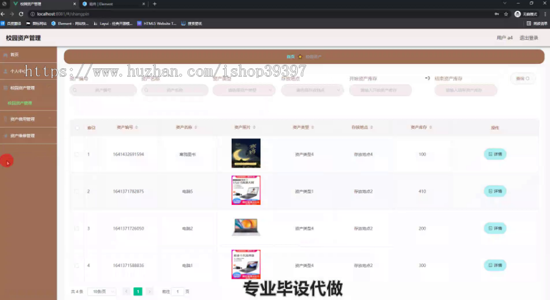Sort by the 资产库存 column arrows
The width and height of the screenshot is (550, 300).
tap(430, 127)
